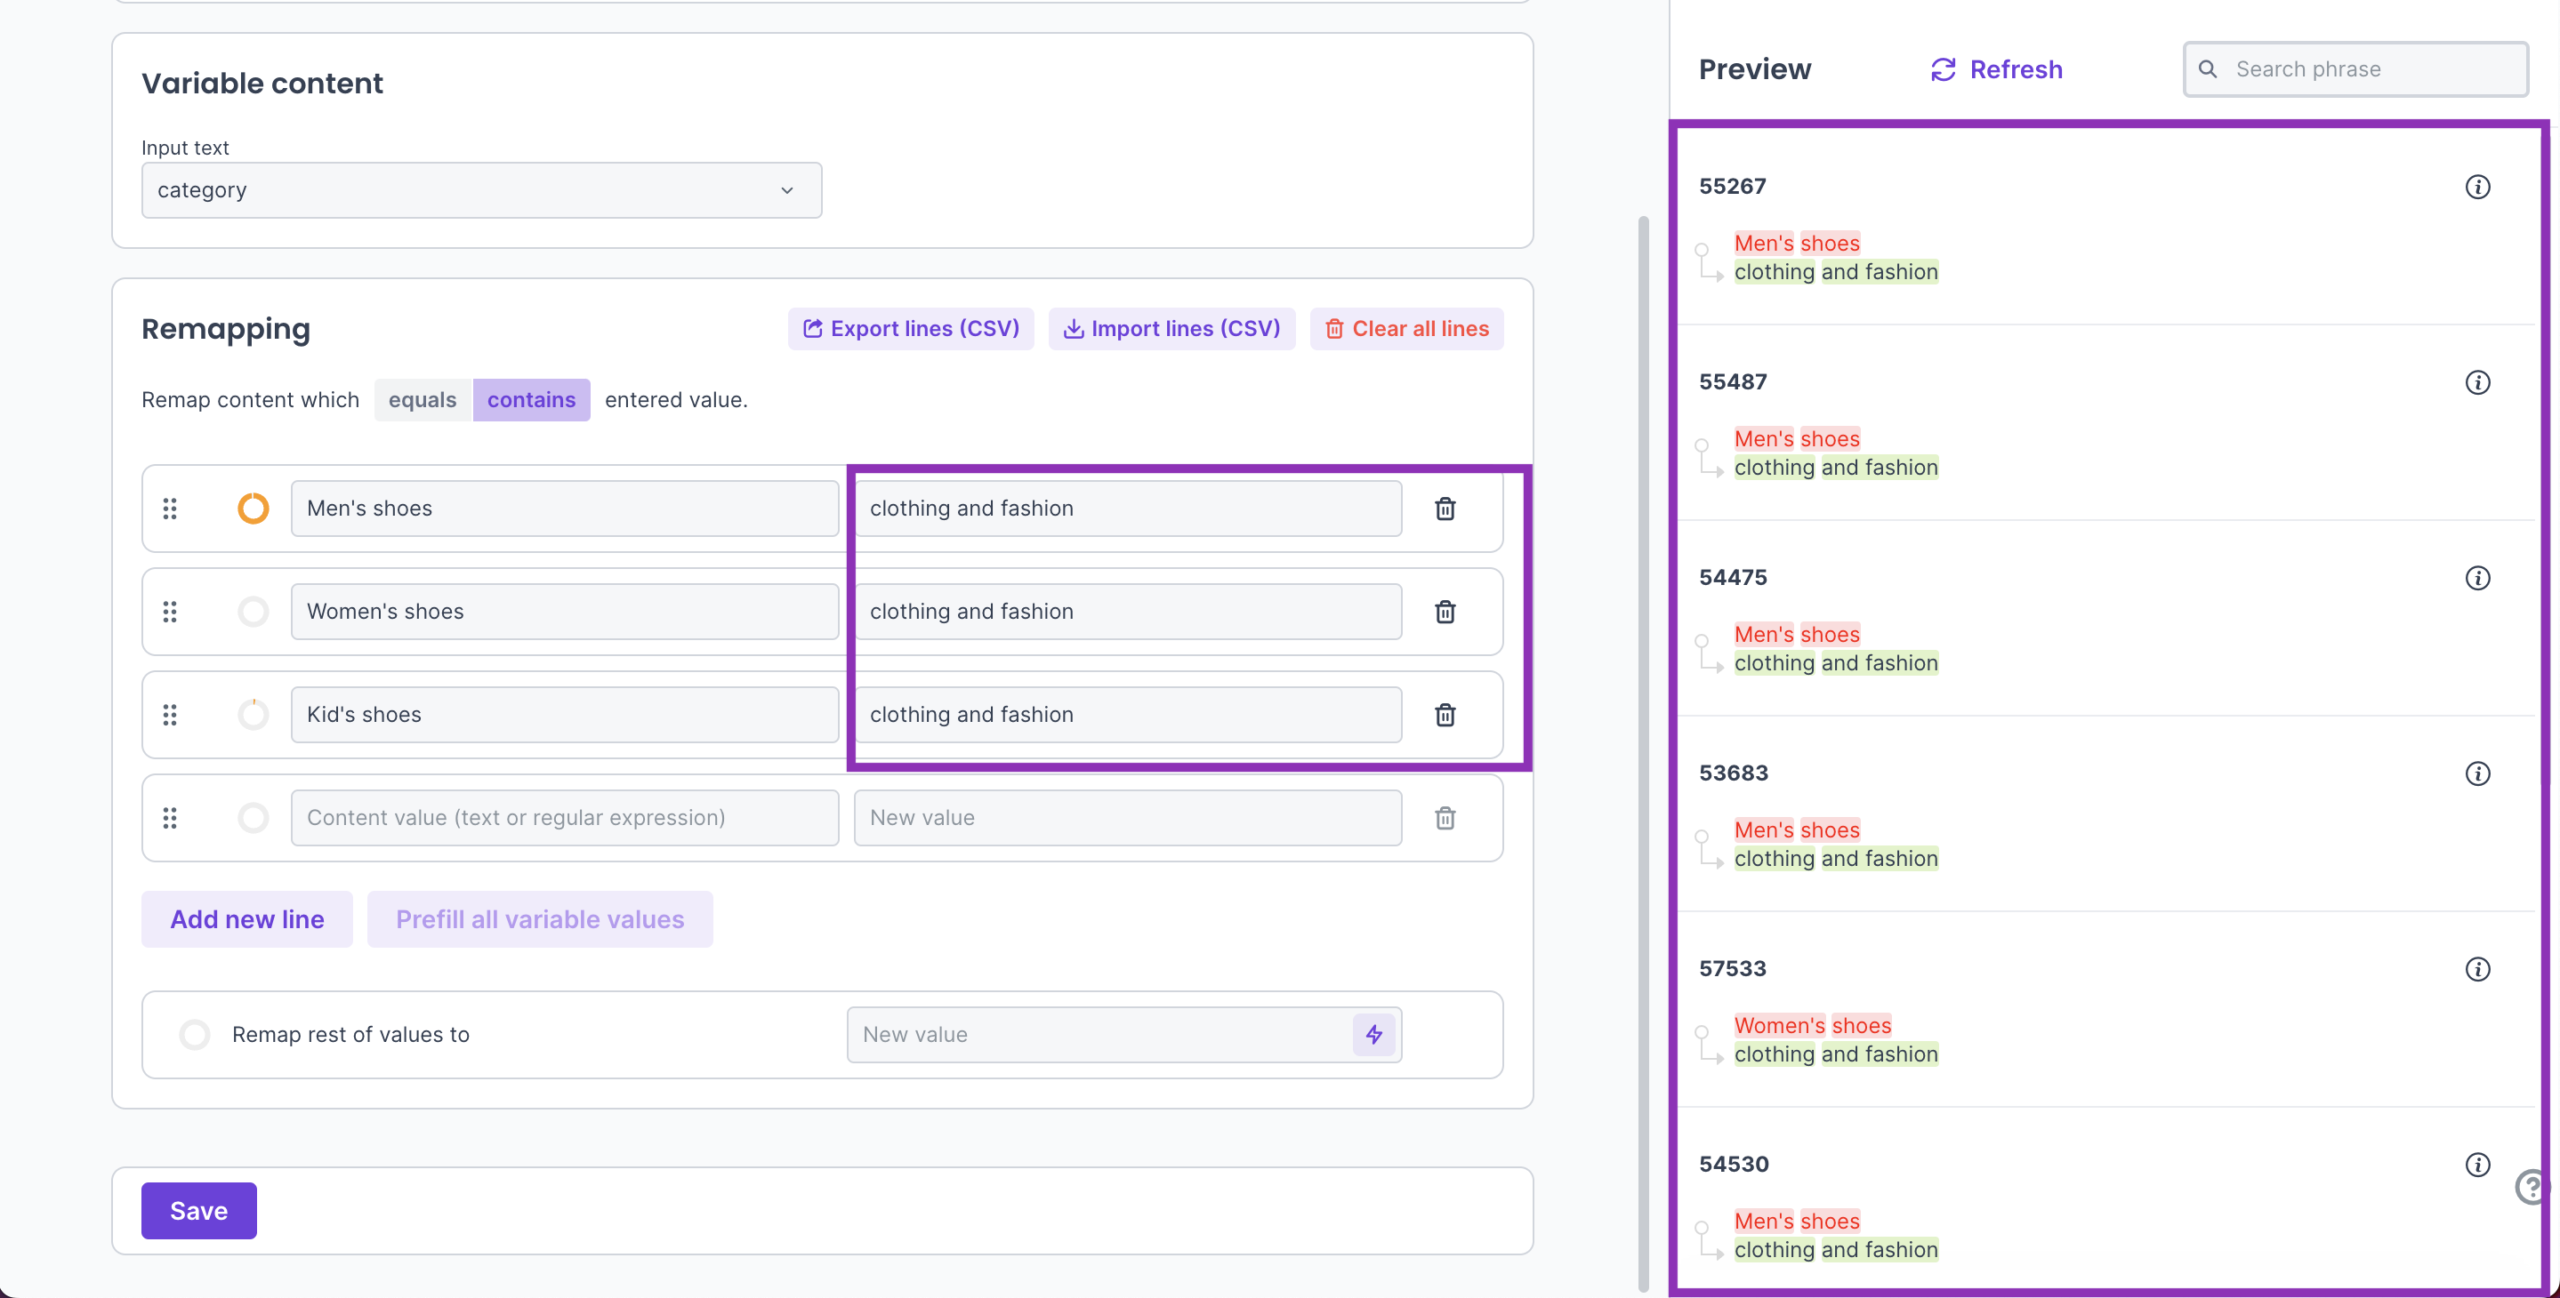Click Export lines (CSV) button

(x=910, y=329)
